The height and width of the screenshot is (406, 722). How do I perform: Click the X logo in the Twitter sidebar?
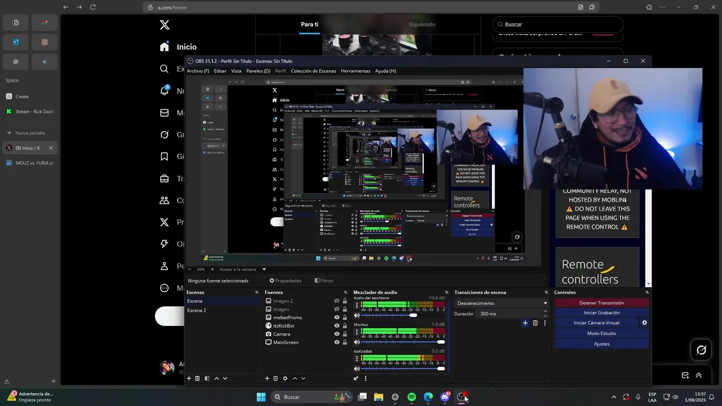(164, 25)
